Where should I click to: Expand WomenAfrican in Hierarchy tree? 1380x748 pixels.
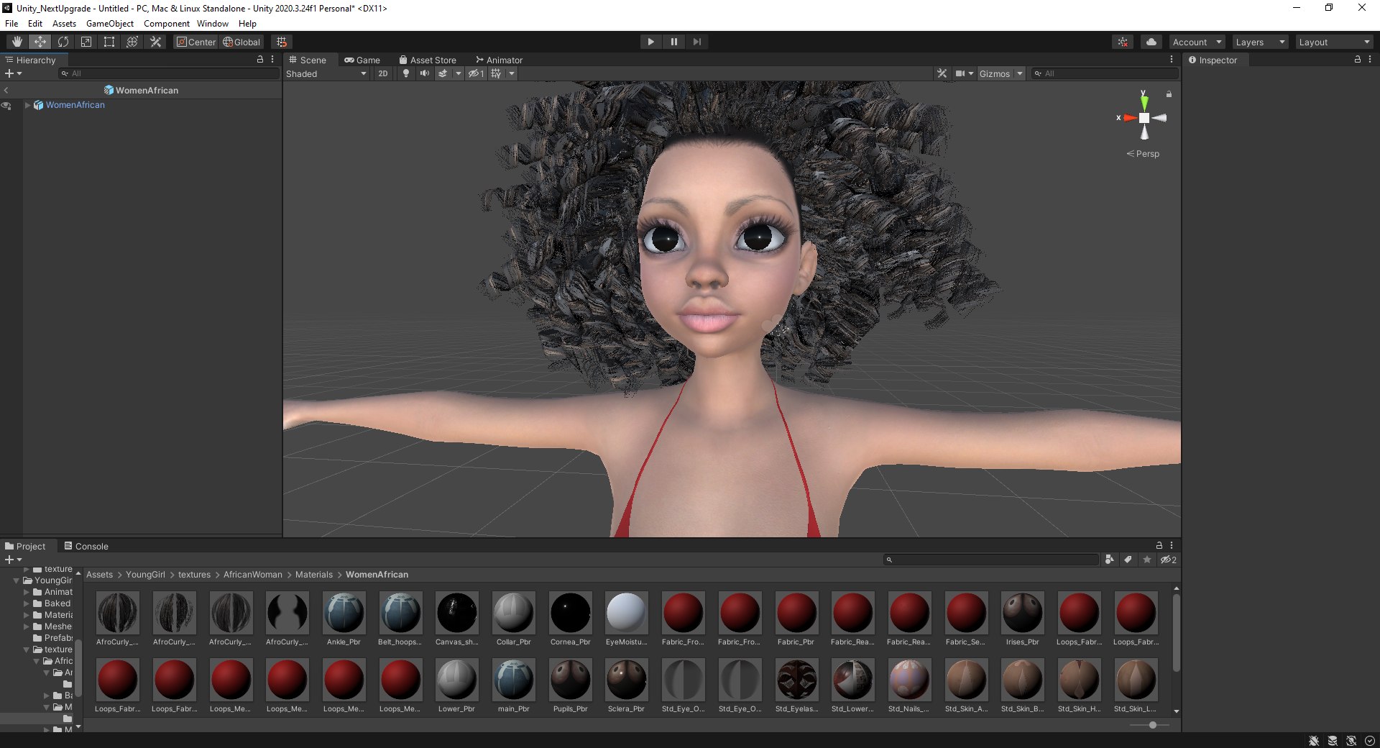pos(28,105)
